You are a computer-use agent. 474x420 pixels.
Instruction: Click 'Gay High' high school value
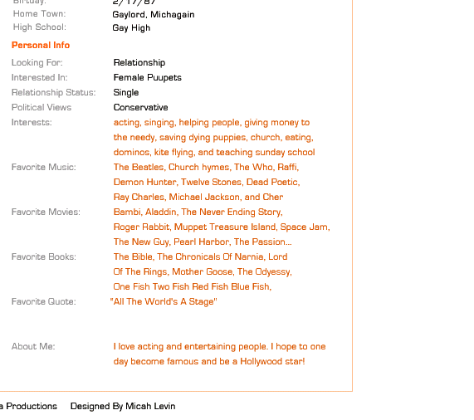131,28
